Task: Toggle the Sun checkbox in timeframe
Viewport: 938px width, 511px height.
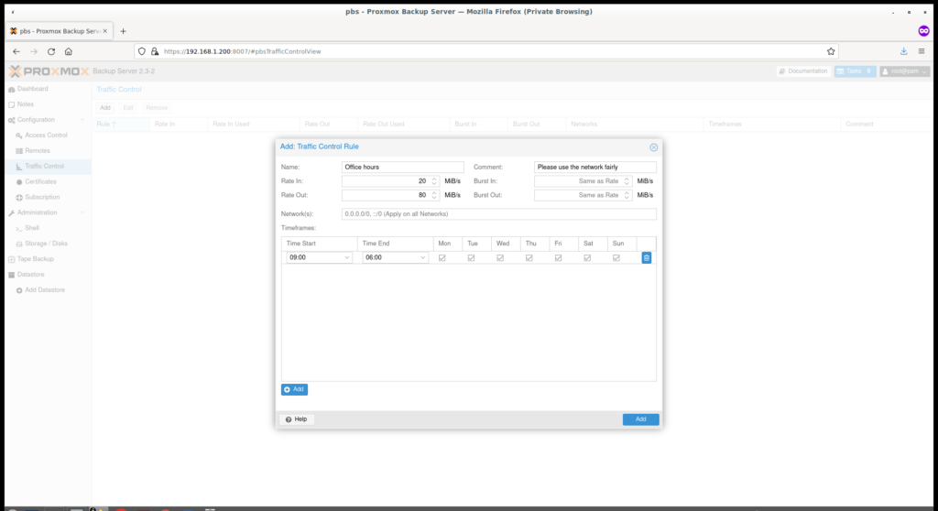Action: pyautogui.click(x=616, y=258)
